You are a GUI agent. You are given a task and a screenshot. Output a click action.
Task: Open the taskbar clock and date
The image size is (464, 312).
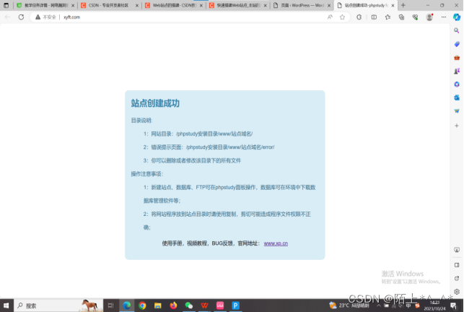point(434,305)
